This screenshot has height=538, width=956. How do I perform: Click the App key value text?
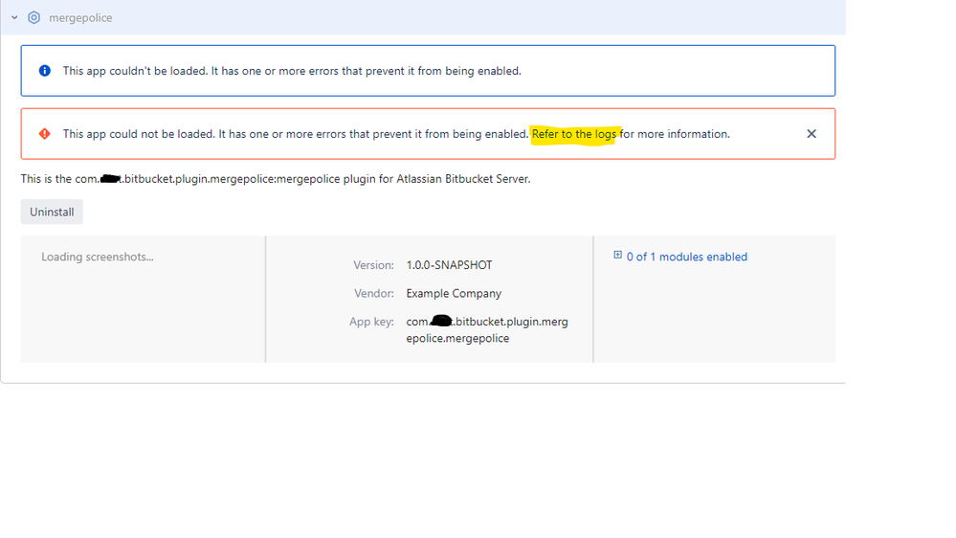click(x=487, y=330)
